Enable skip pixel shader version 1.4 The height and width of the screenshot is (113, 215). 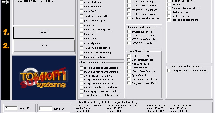(82, 79)
